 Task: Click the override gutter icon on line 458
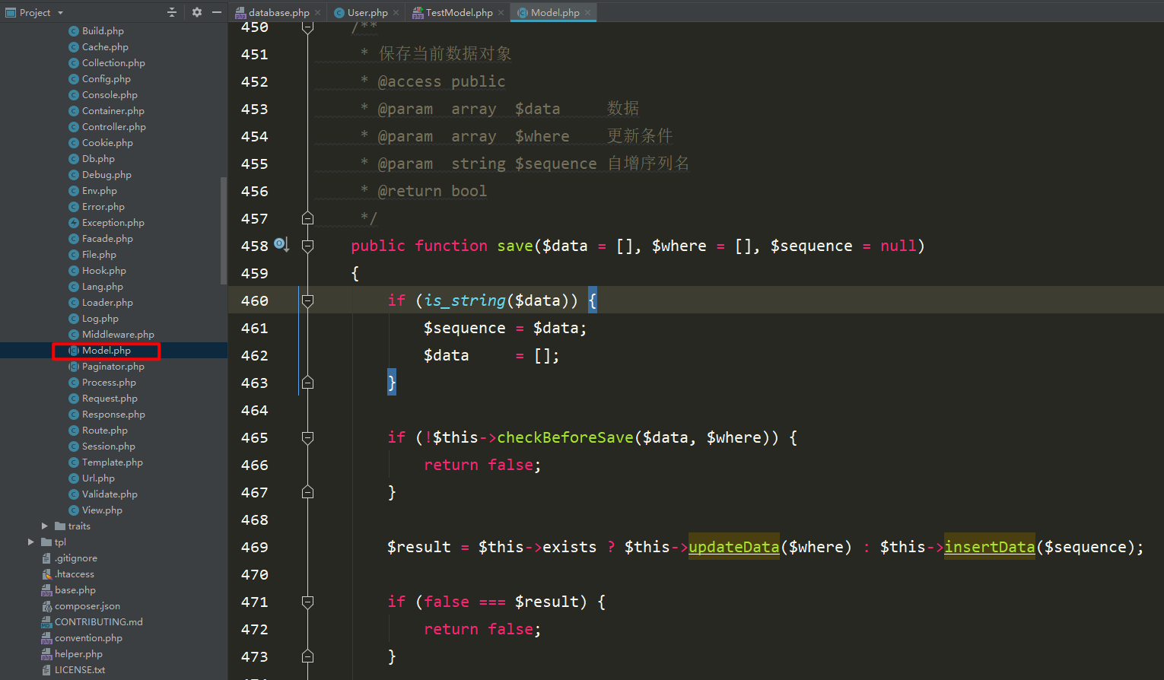[x=281, y=244]
